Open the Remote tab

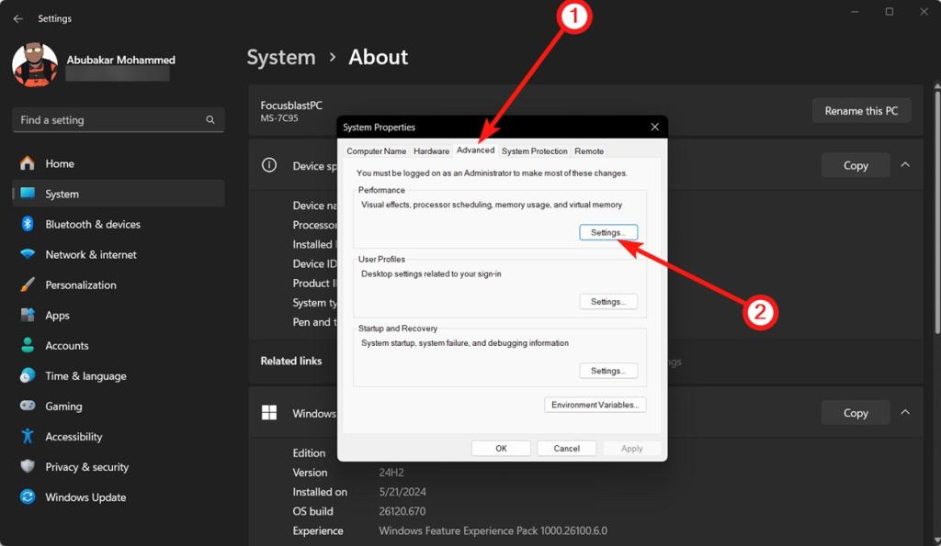tap(589, 150)
